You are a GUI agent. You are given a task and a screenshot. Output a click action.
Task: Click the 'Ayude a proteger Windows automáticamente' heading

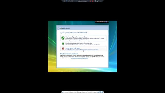(x=74, y=33)
